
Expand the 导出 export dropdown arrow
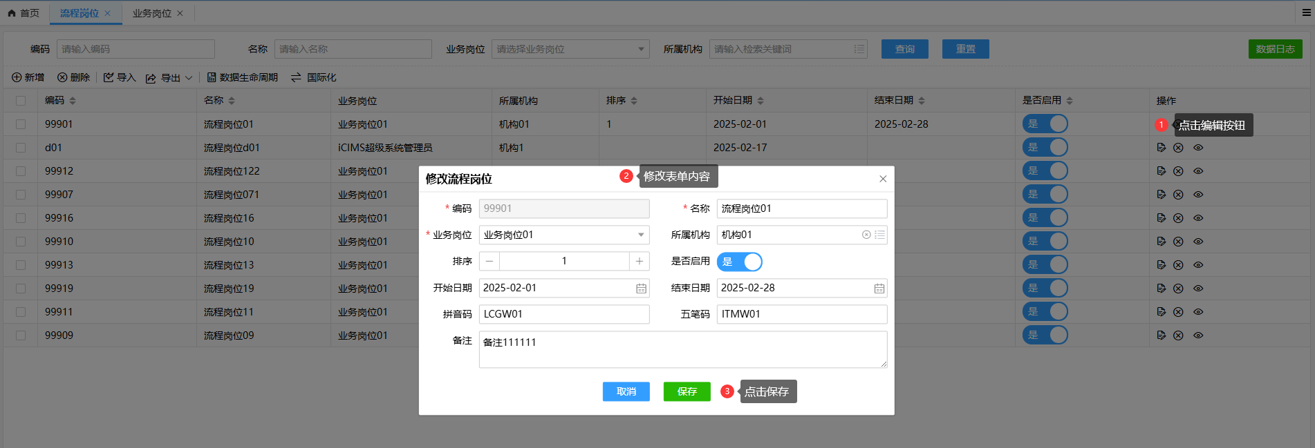pyautogui.click(x=189, y=78)
